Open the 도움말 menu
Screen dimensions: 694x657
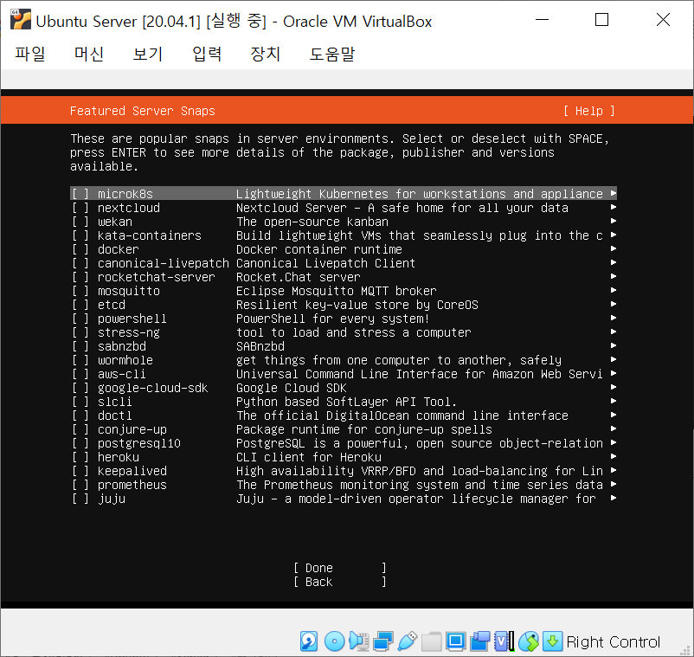pos(332,54)
